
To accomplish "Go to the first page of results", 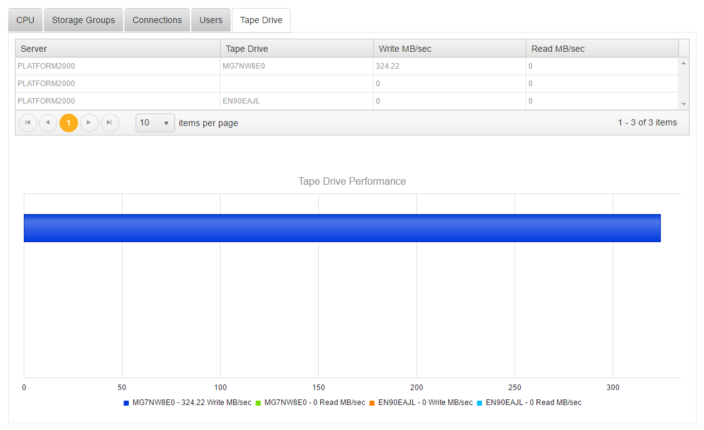I will pyautogui.click(x=28, y=123).
